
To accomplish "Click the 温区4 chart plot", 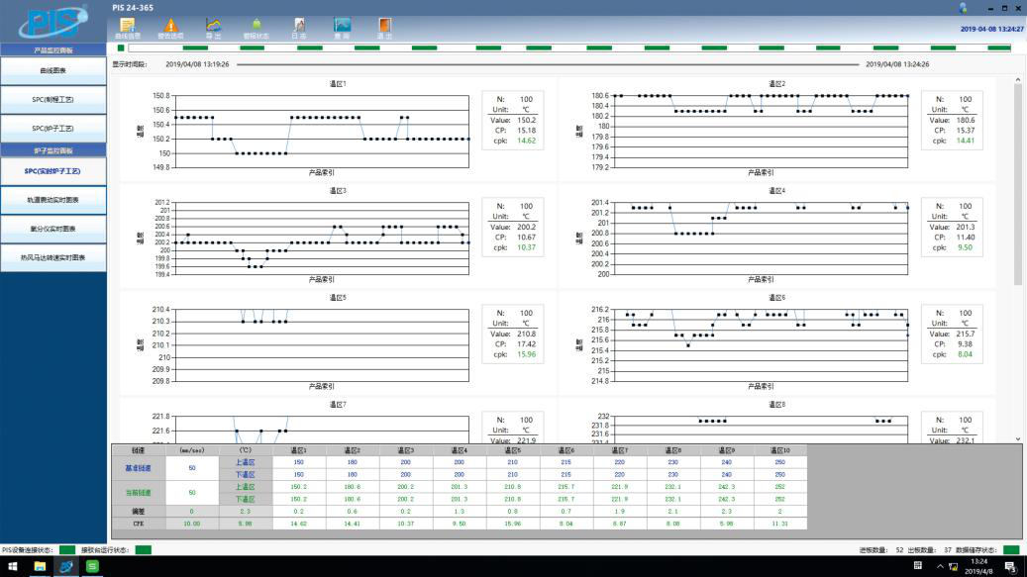I will coord(760,239).
